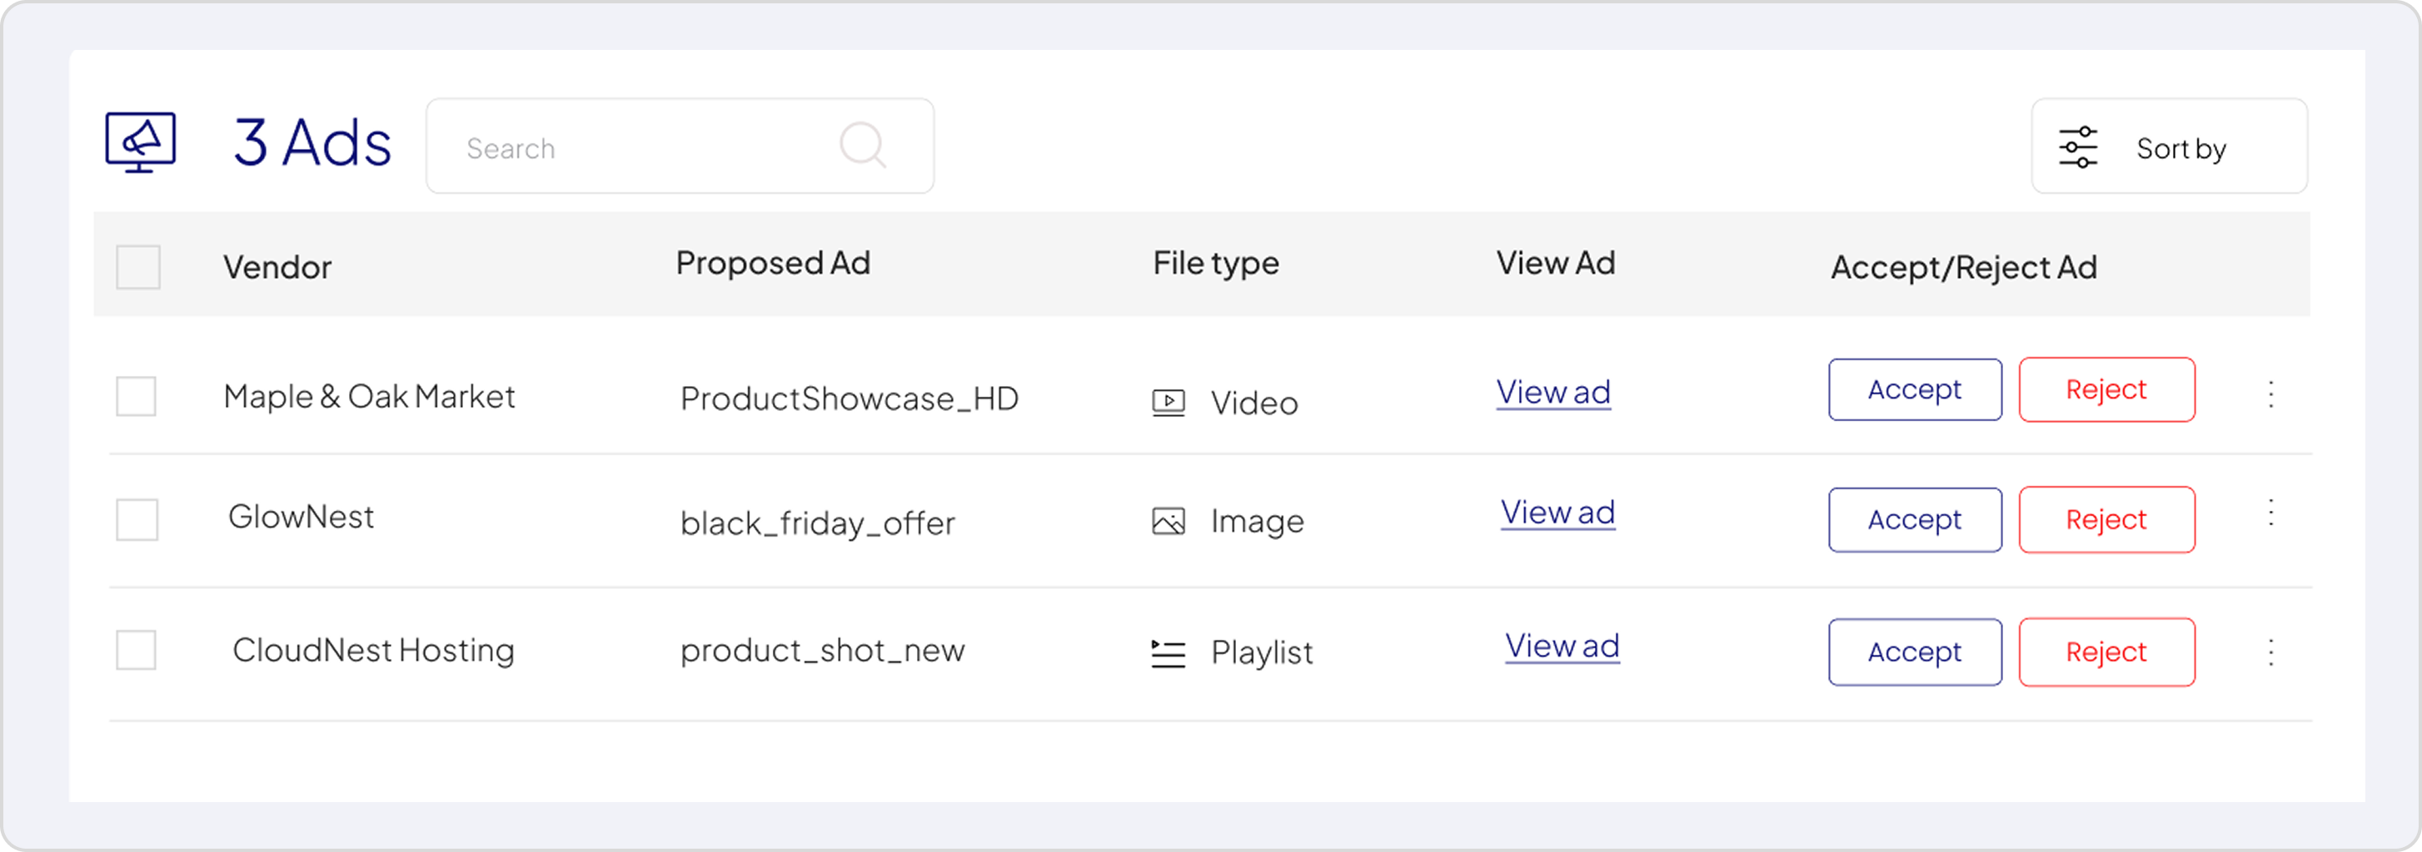Viewport: 2422px width, 852px height.
Task: Click the Playlist file type label
Action: (x=1262, y=653)
